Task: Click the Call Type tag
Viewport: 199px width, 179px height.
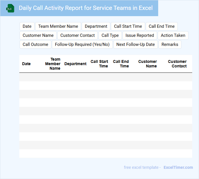Action: pyautogui.click(x=110, y=35)
